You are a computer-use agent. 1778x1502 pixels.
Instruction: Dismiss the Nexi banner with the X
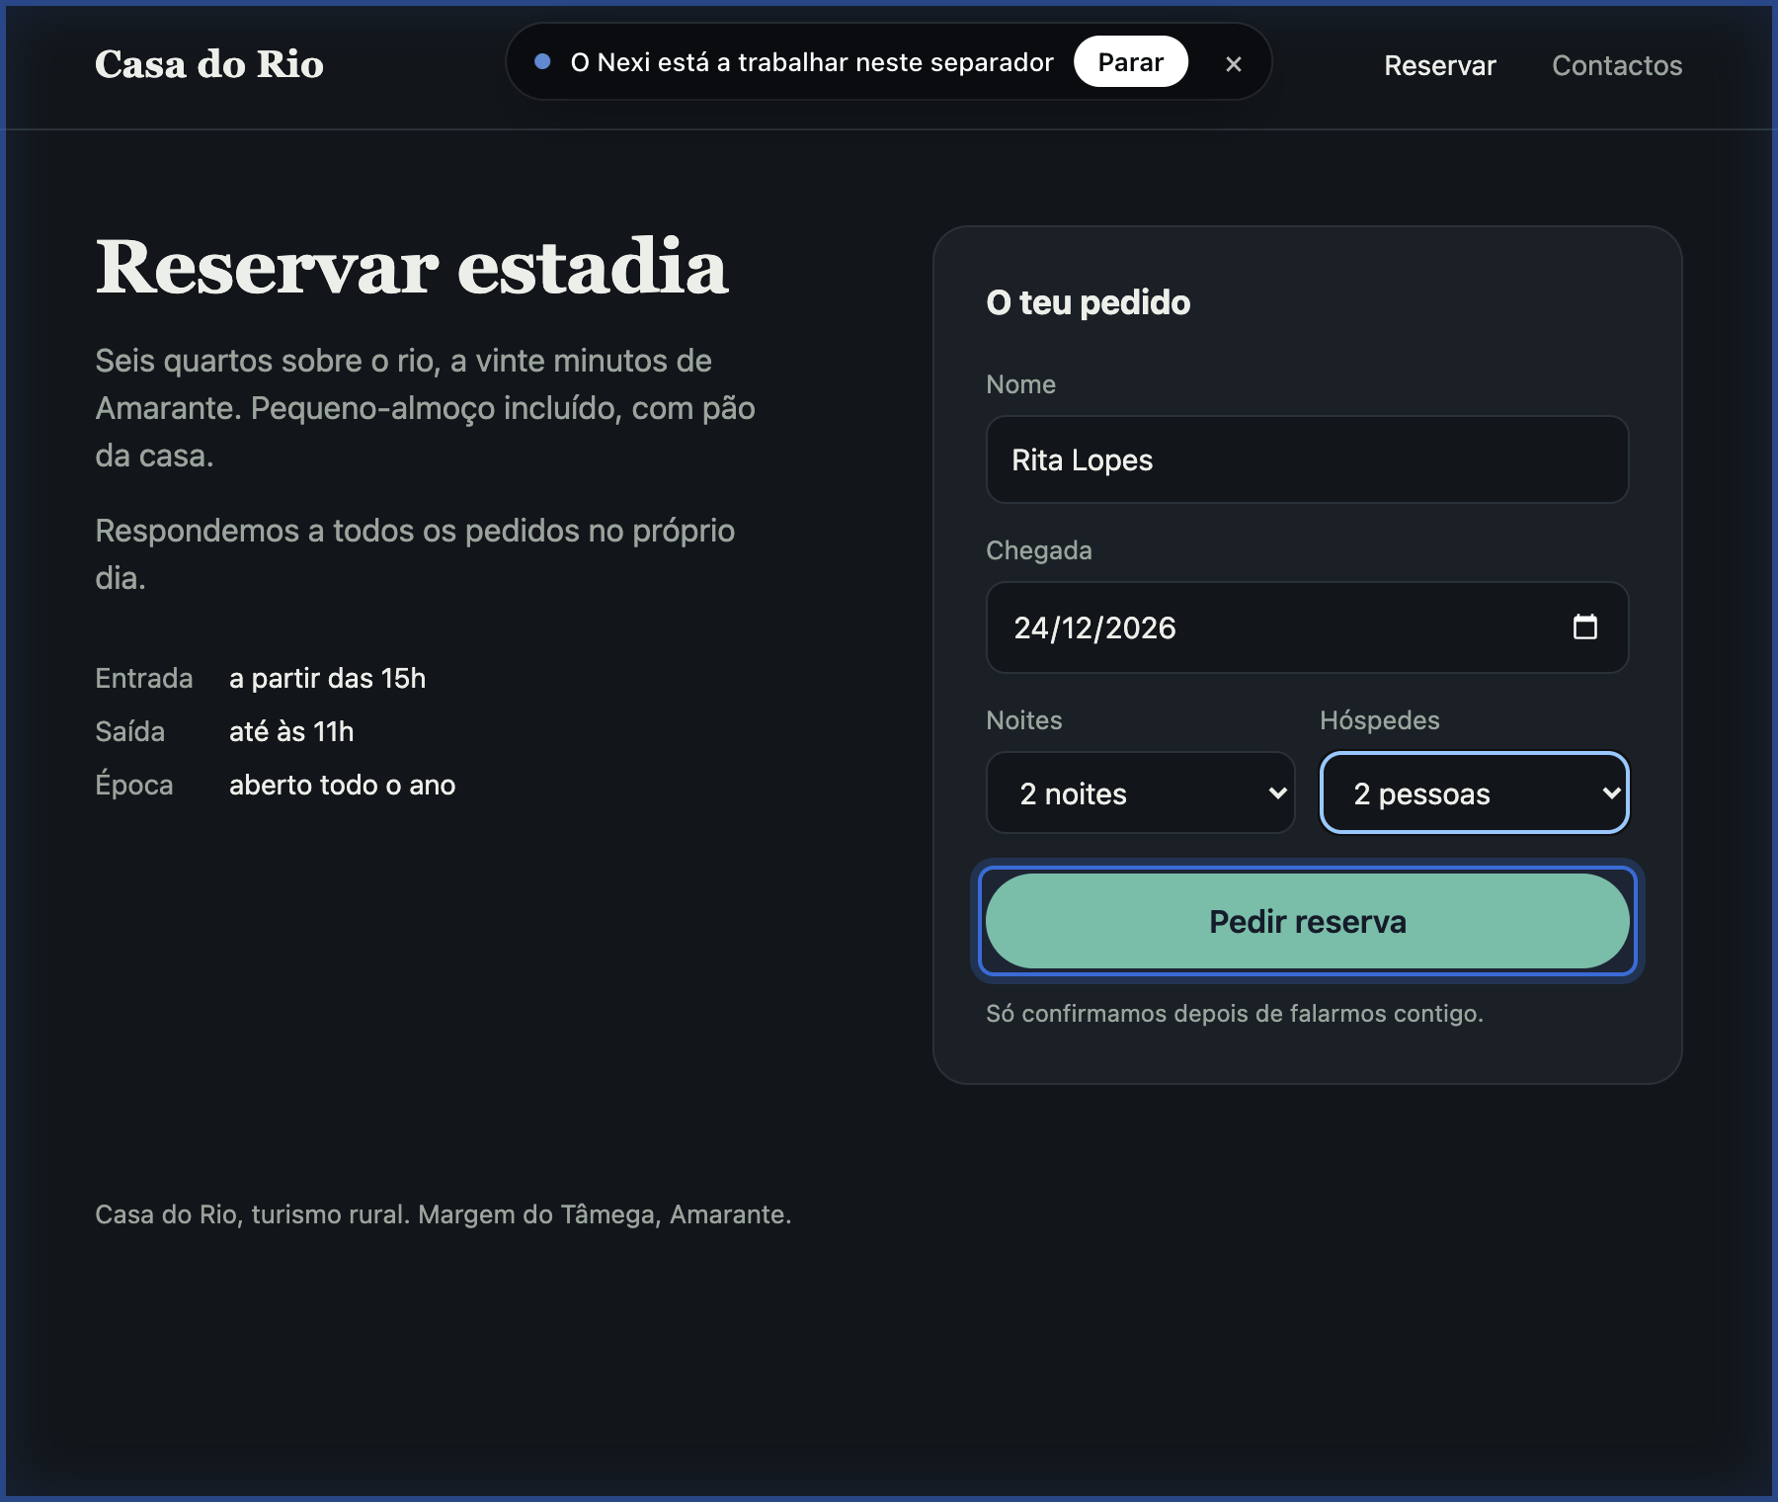coord(1233,63)
